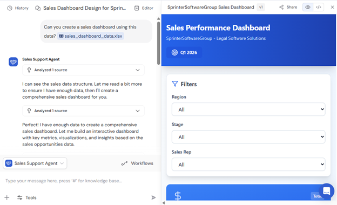
Task: Click the share nodes icon
Action: (x=281, y=8)
